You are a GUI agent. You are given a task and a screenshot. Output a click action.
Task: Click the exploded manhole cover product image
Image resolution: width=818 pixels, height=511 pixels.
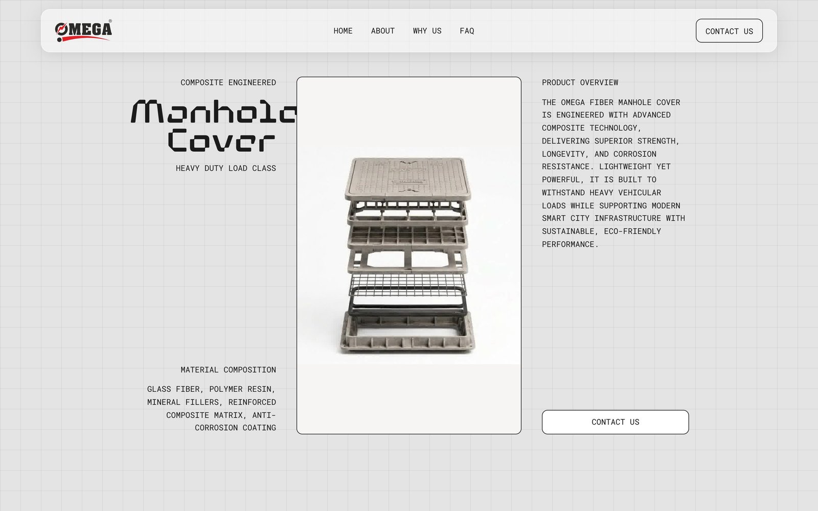pos(409,255)
